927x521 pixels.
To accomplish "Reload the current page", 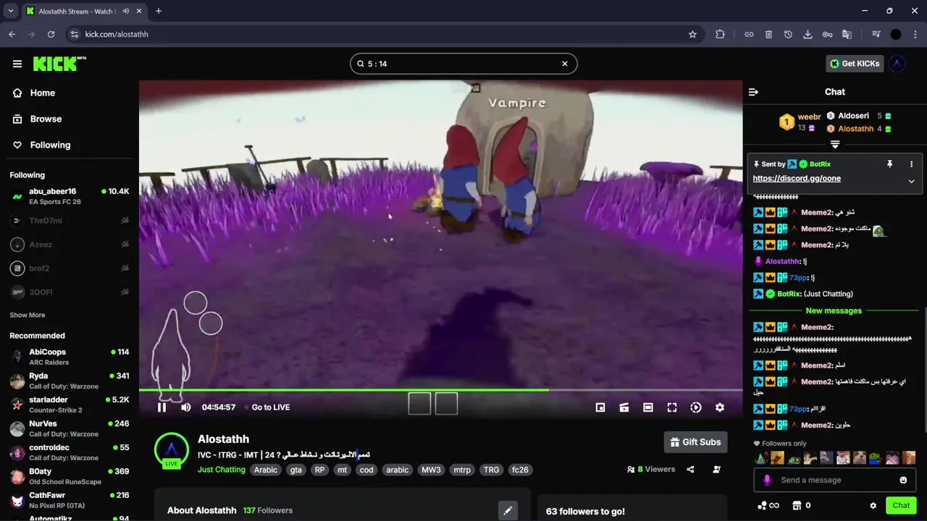I will pyautogui.click(x=51, y=34).
